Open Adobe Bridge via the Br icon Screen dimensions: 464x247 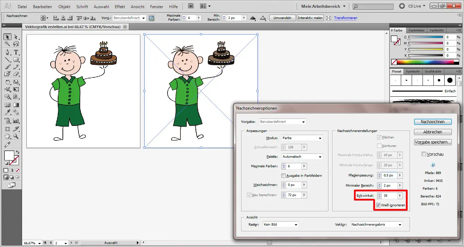pos(191,6)
